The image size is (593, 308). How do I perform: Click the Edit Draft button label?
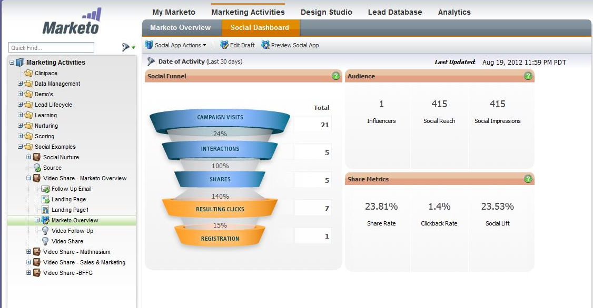pos(242,45)
